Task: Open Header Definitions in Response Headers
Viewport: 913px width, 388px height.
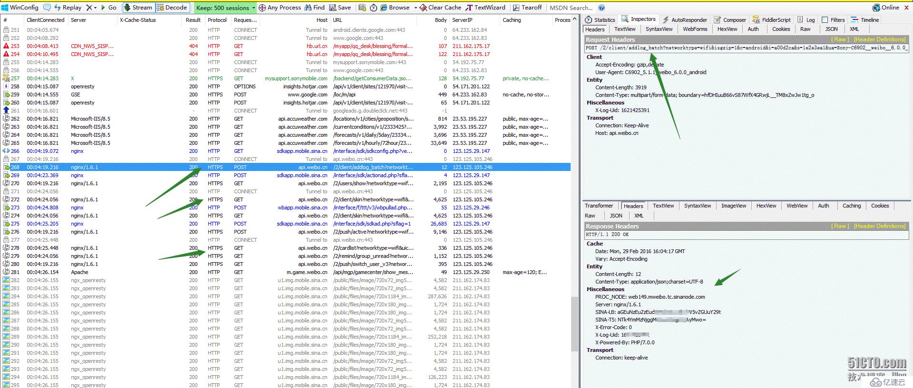Action: tap(880, 226)
